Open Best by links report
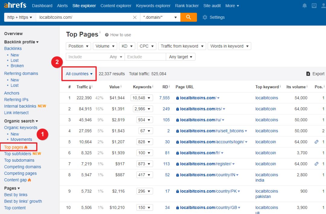The width and height of the screenshot is (326, 214). pos(16,195)
